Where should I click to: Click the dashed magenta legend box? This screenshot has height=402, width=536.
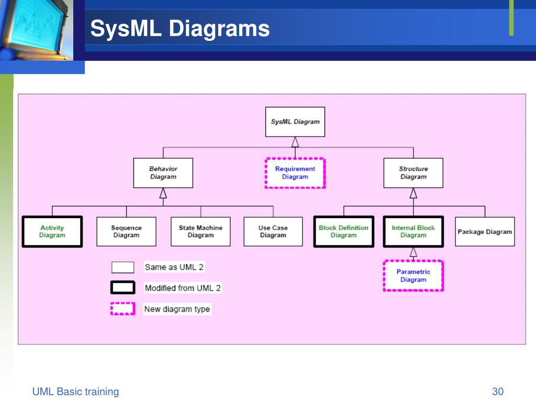[x=122, y=309]
